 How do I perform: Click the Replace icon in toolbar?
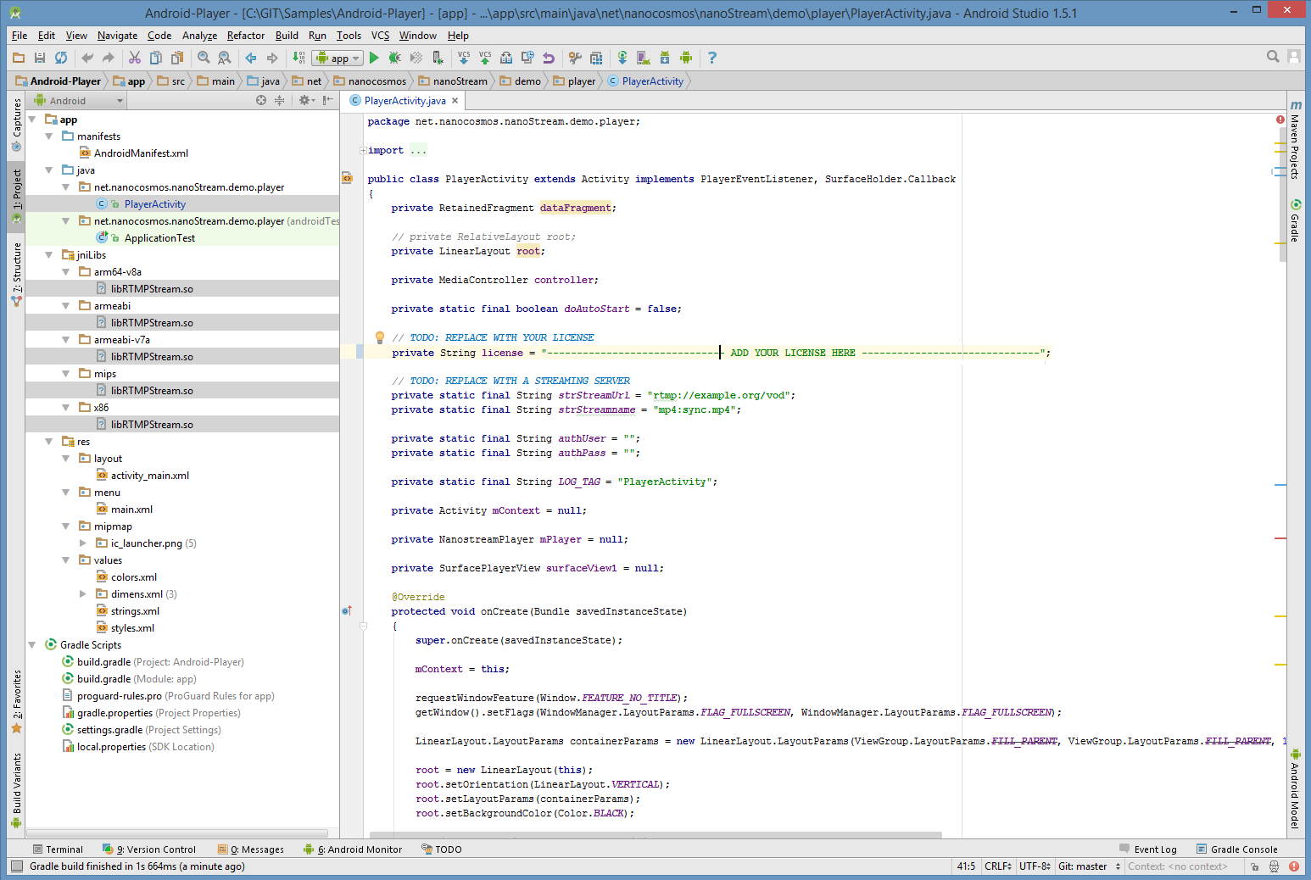225,58
